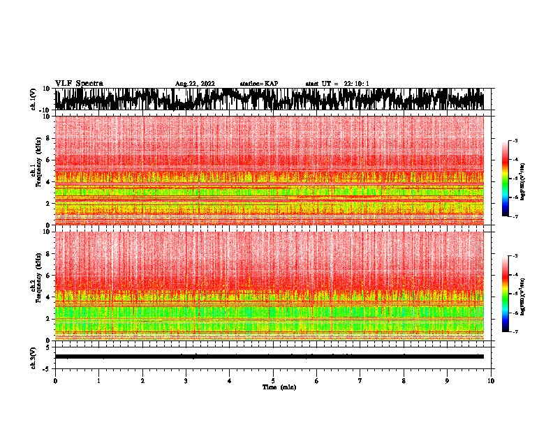Click the ch.1 spectrogram plot area
This screenshot has height=427, width=553.
coord(272,170)
